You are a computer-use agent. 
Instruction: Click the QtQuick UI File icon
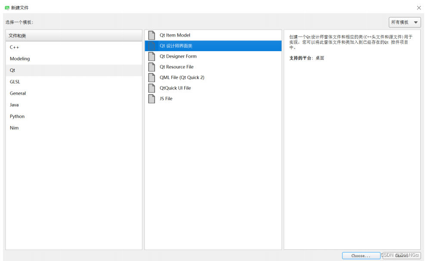coord(152,88)
